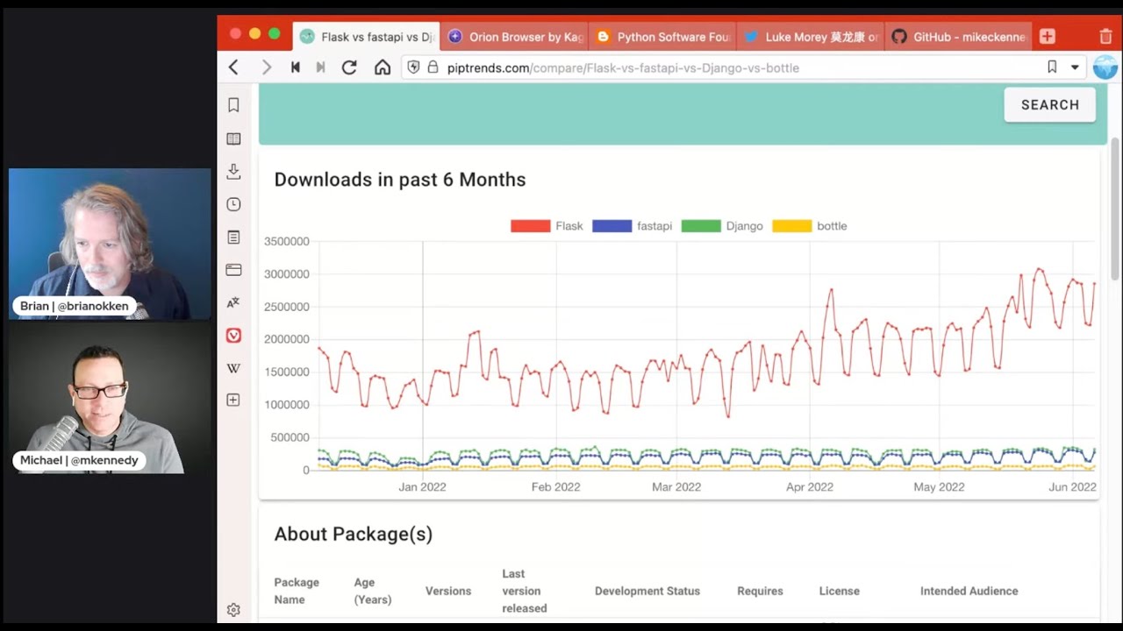Screen dimensions: 1123x631
Task: Toggle the Django series in the chart legend
Action: [722, 226]
